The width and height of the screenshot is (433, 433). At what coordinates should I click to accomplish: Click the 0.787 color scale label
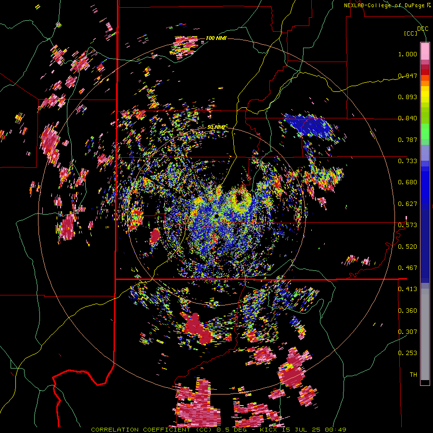point(408,140)
